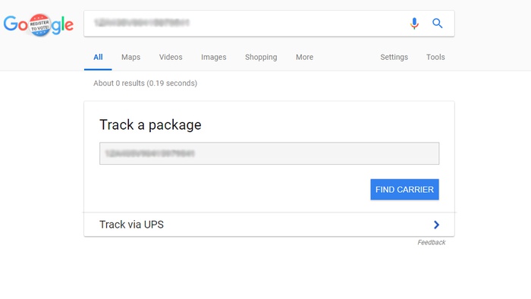This screenshot has height=299, width=531.
Task: Open the Videos results tab
Action: coord(171,57)
